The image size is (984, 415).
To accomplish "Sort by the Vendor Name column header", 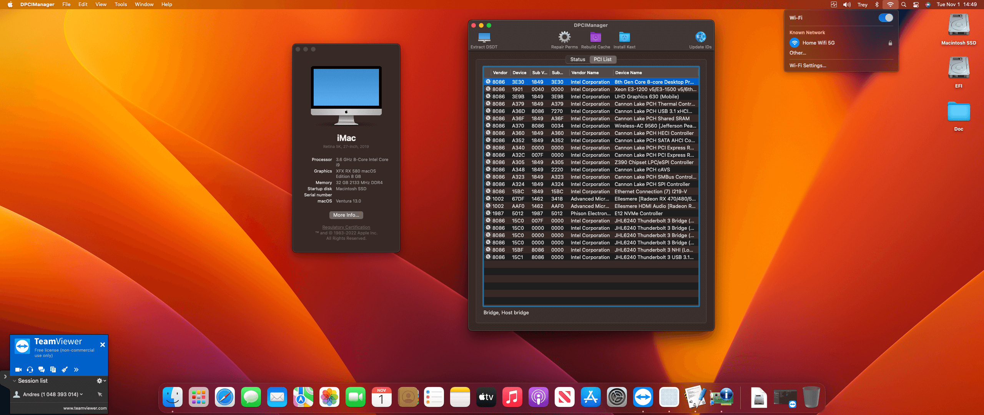I will point(591,73).
